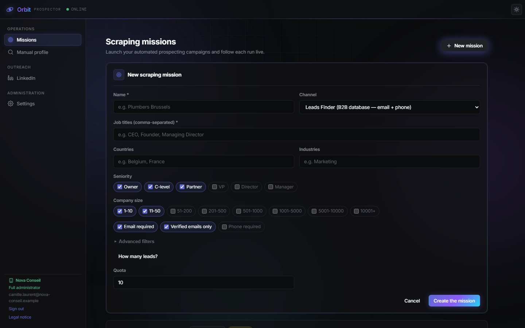This screenshot has height=328, width=525.
Task: Click the mission Name input field
Action: tap(203, 107)
